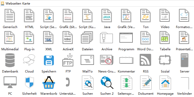Select the Datenbank cylinder shape
Image resolution: width=194 pixels, height=97 pixels.
point(10,60)
